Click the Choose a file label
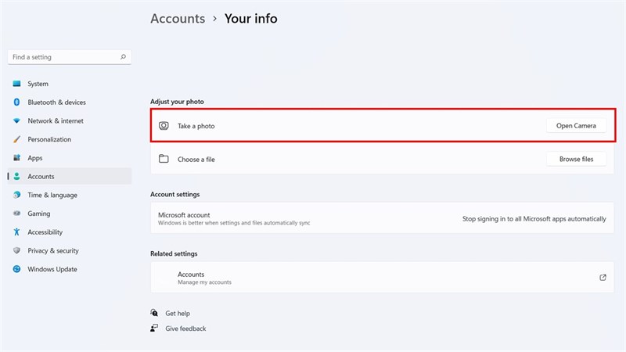The height and width of the screenshot is (352, 626). 196,160
